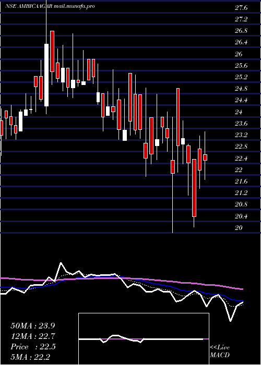This screenshot has height=365, width=261.
Task: Click the 24.4 price axis label
Action: (x=241, y=101)
